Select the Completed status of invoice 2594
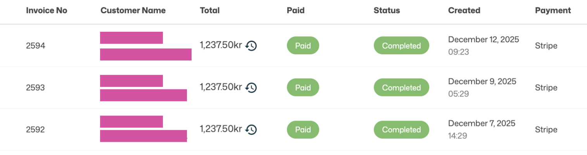The image size is (587, 155). (x=401, y=46)
